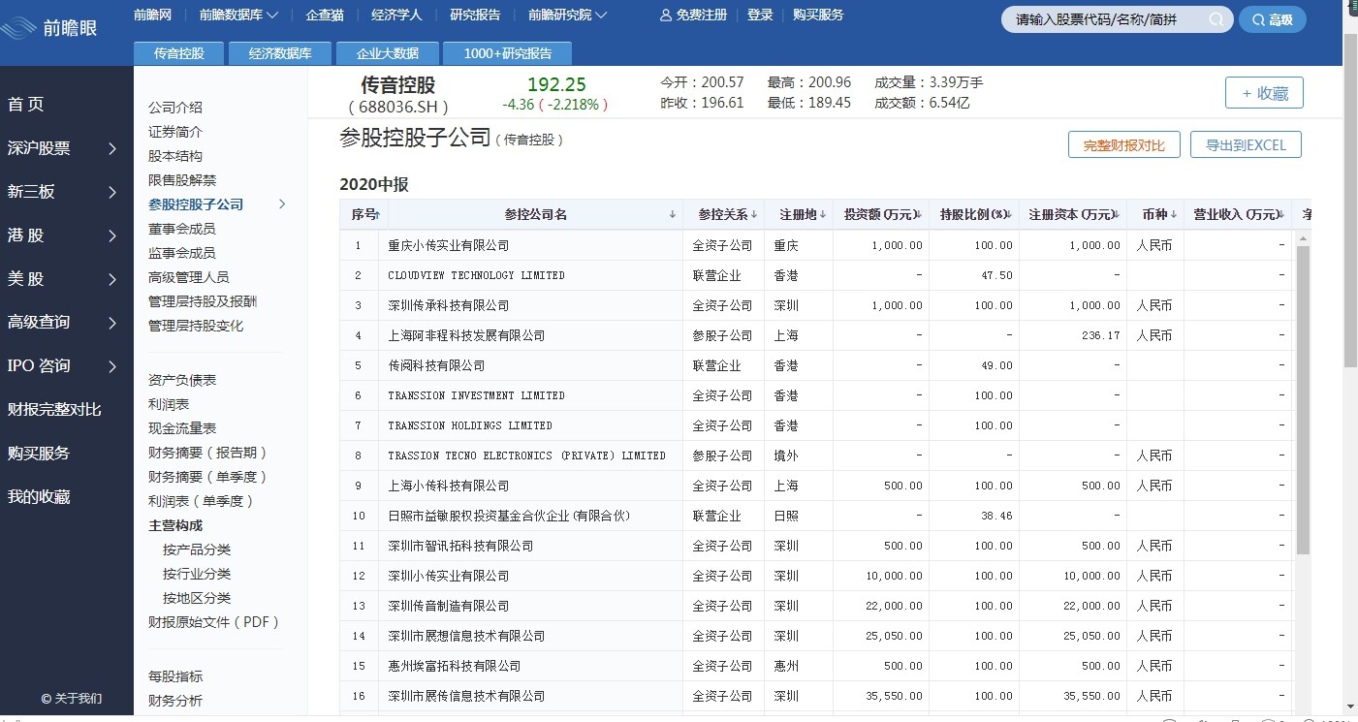Open 财务分析 page

(175, 701)
